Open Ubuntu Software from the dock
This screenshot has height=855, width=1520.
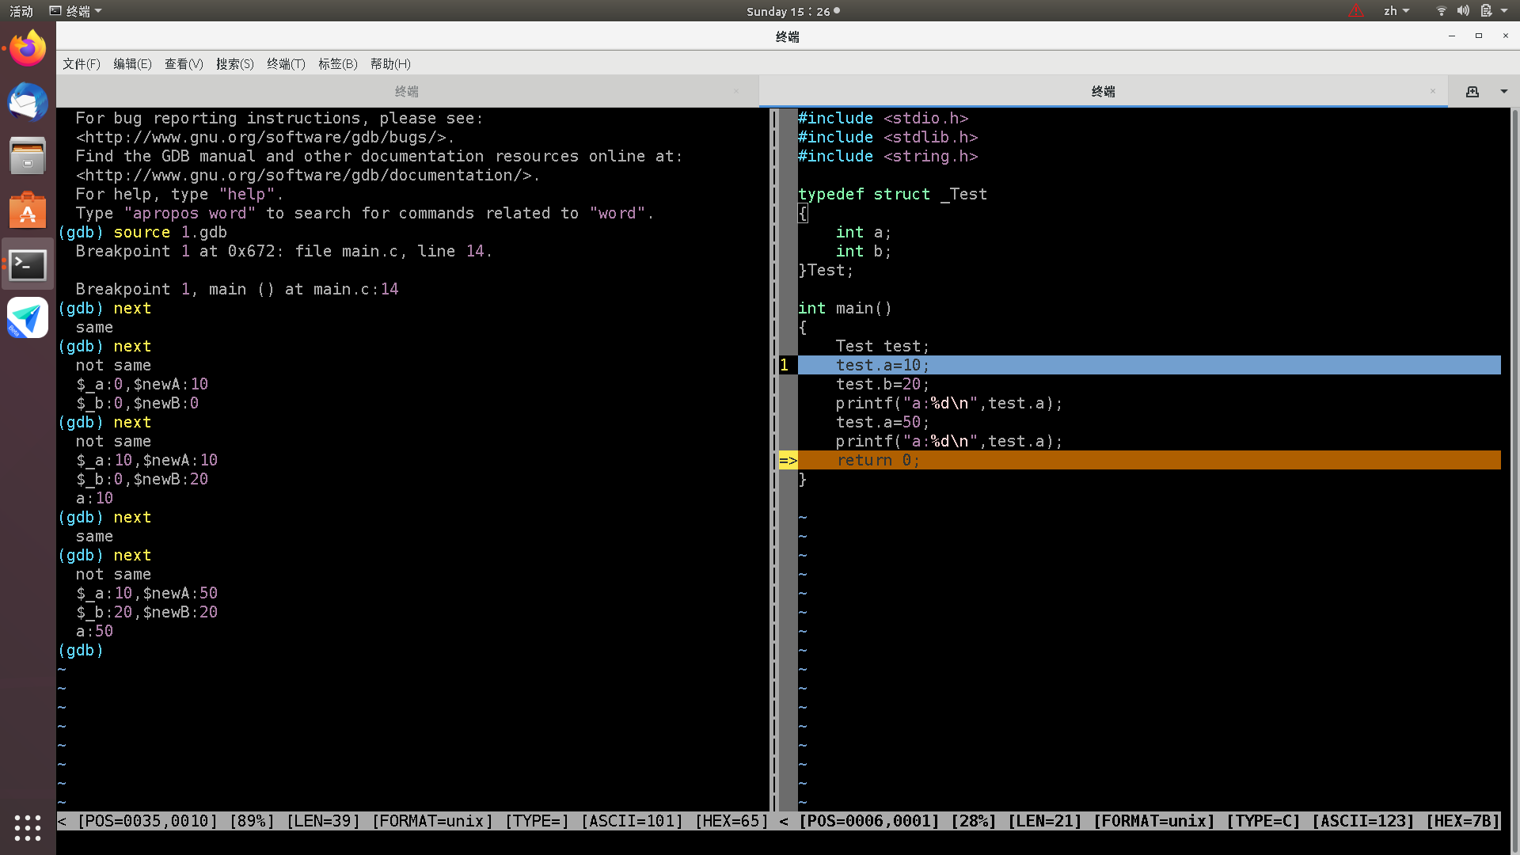(28, 211)
